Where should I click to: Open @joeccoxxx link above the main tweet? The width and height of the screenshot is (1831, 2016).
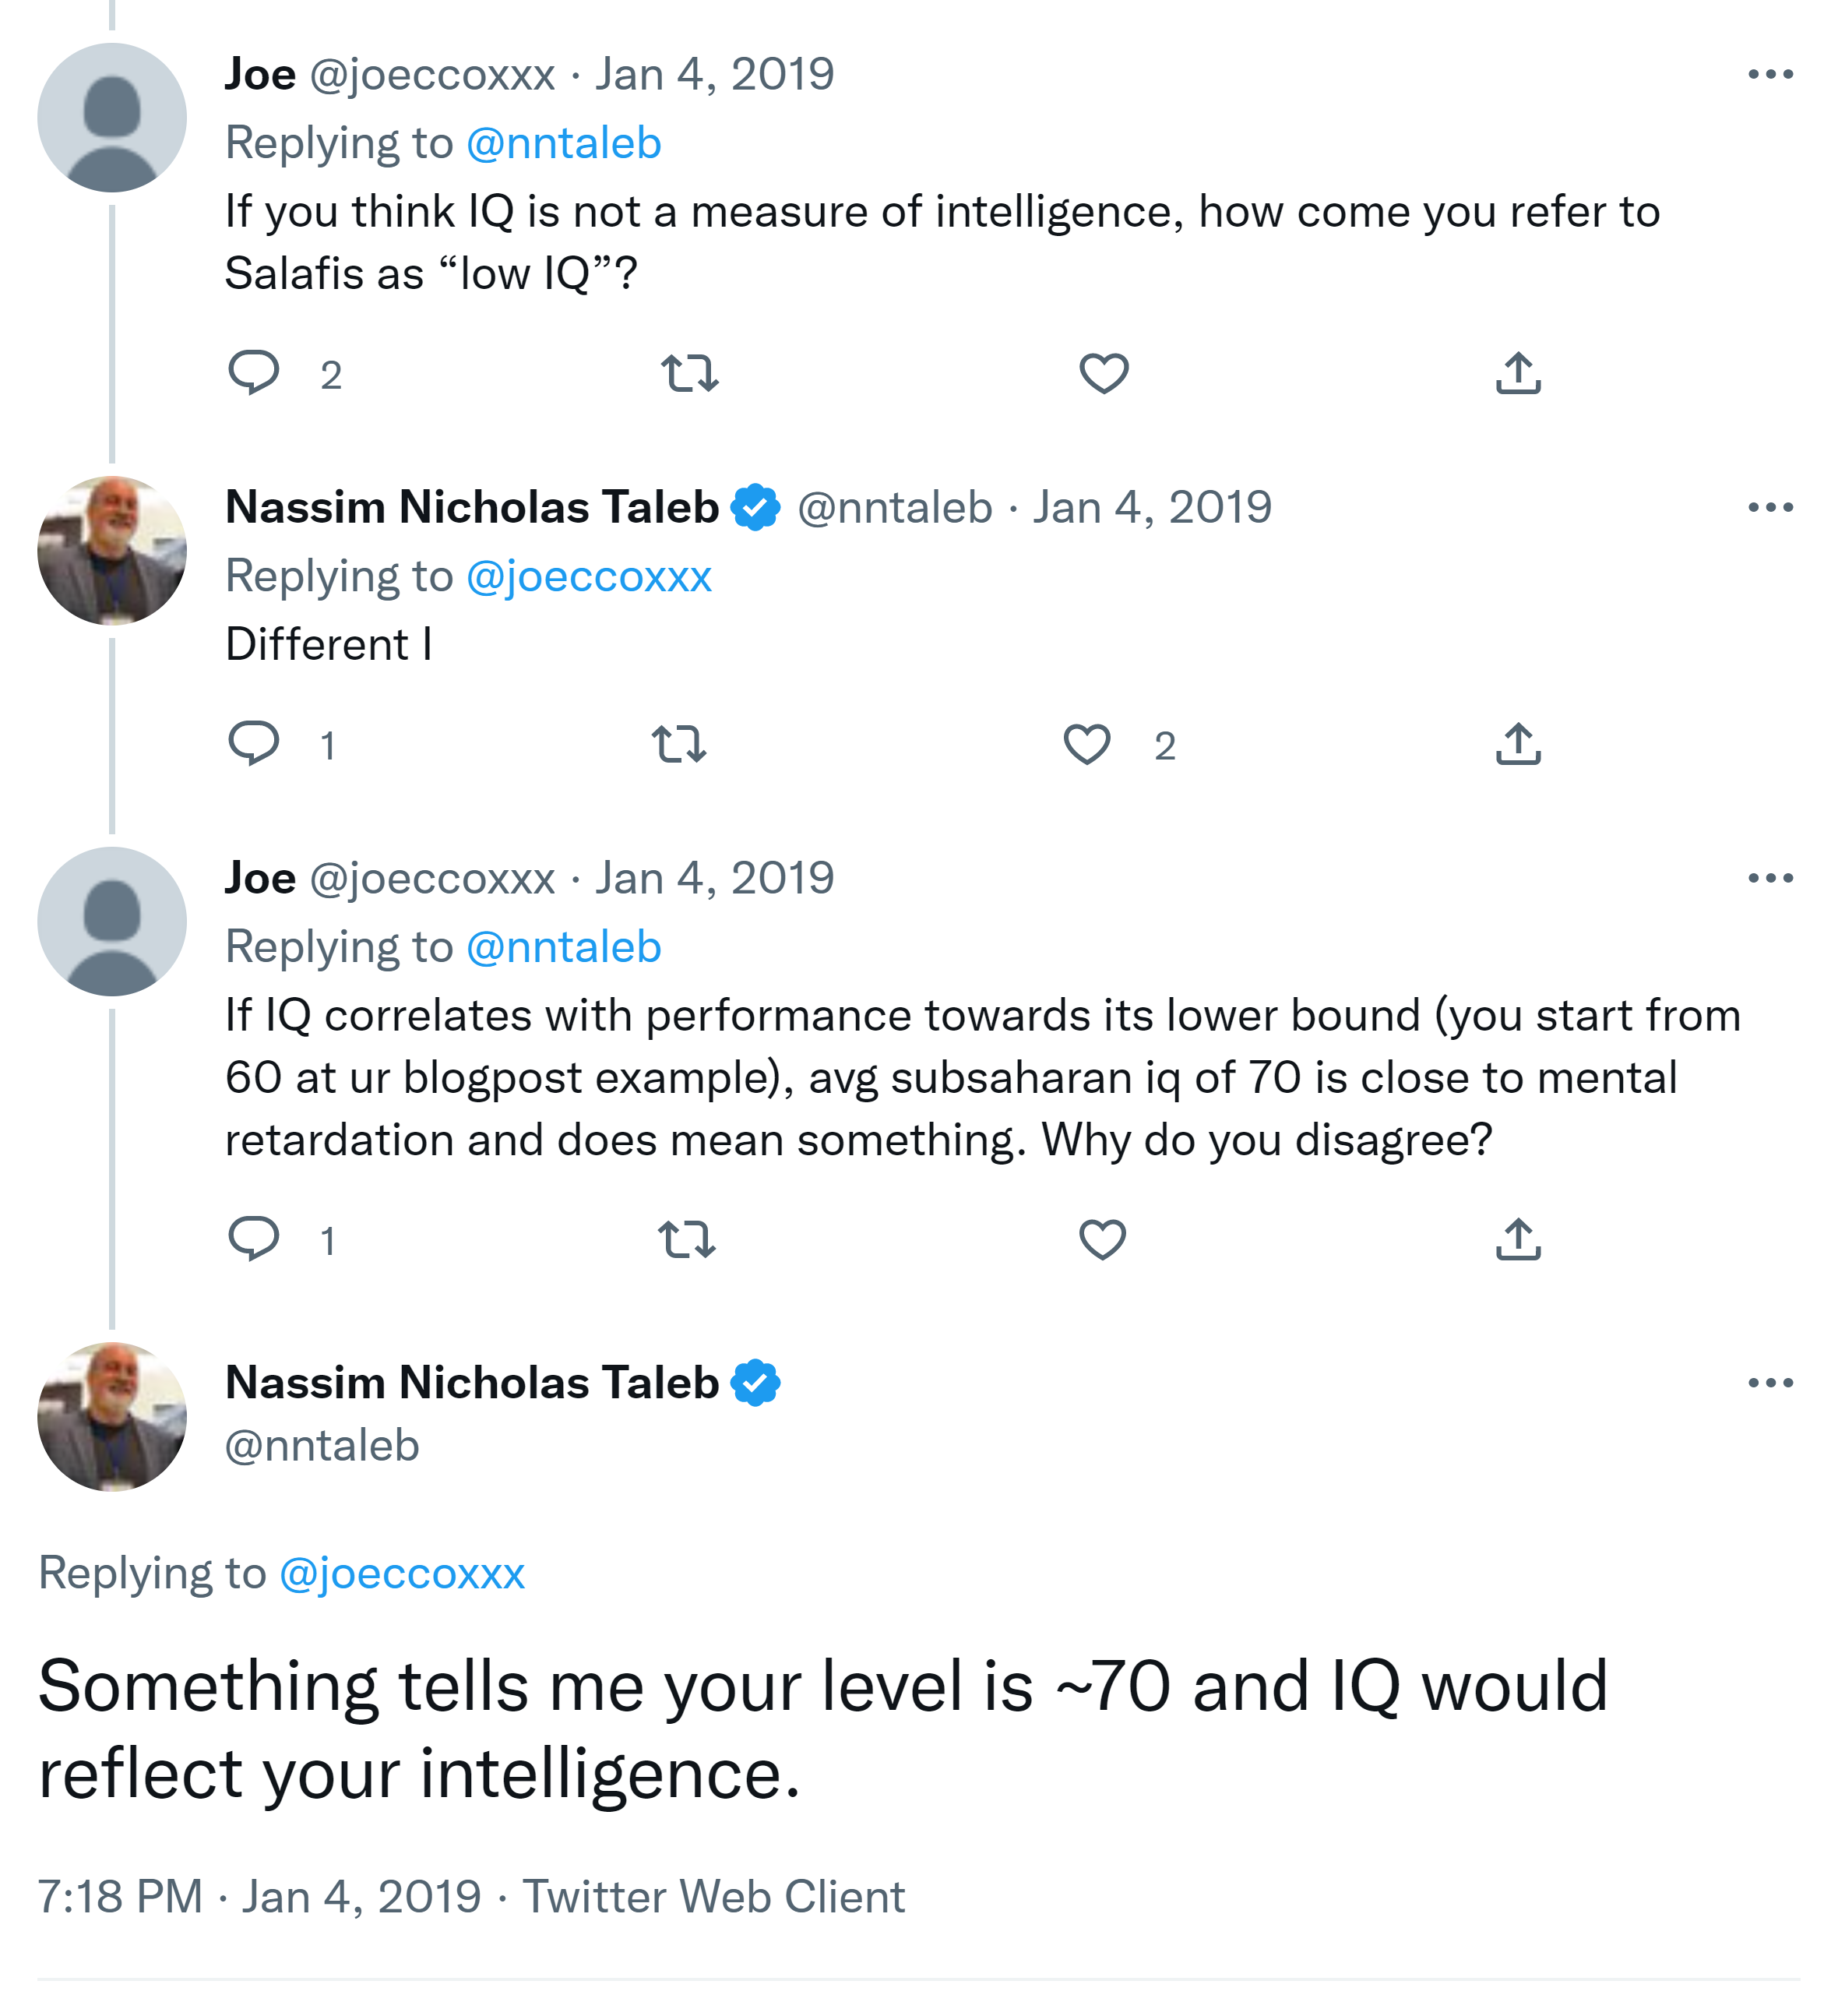402,1573
